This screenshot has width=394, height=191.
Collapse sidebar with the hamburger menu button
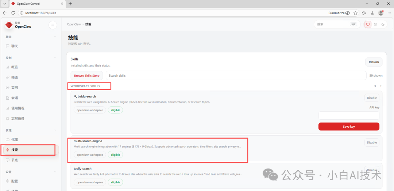[x=53, y=25]
